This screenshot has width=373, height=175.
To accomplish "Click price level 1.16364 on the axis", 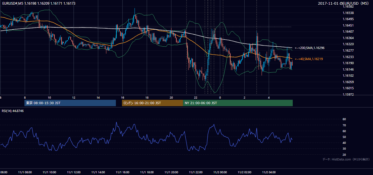I will point(348,38).
